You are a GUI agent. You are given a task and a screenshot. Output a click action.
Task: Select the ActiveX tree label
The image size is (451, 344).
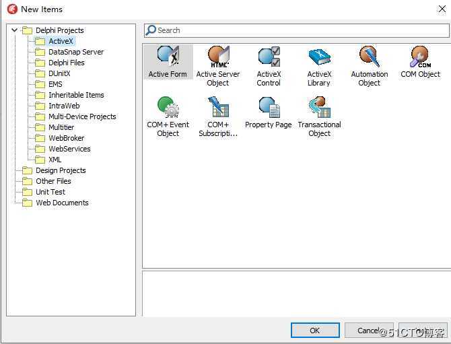coord(61,41)
